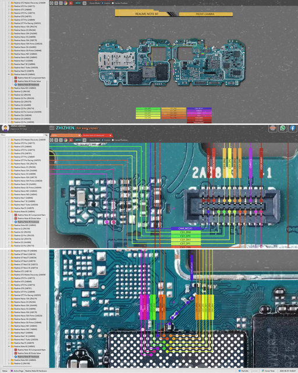Select Cursor Position zoom mode in the top screenshot
The image size is (298, 373).
tap(113, 3)
